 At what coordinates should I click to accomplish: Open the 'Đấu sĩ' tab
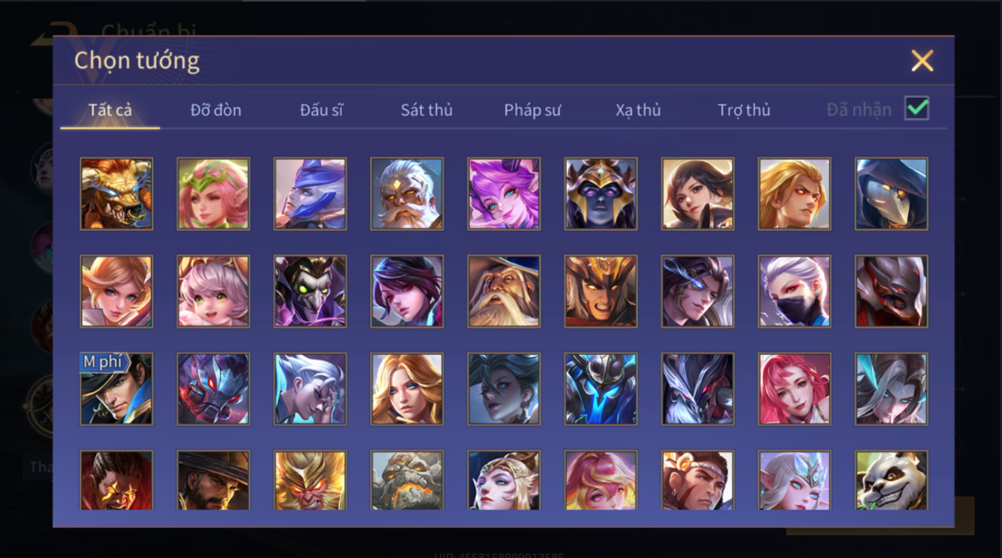(x=321, y=110)
